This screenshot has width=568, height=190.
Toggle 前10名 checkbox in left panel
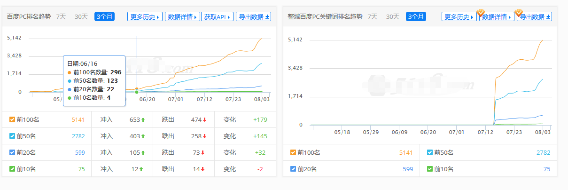12,169
